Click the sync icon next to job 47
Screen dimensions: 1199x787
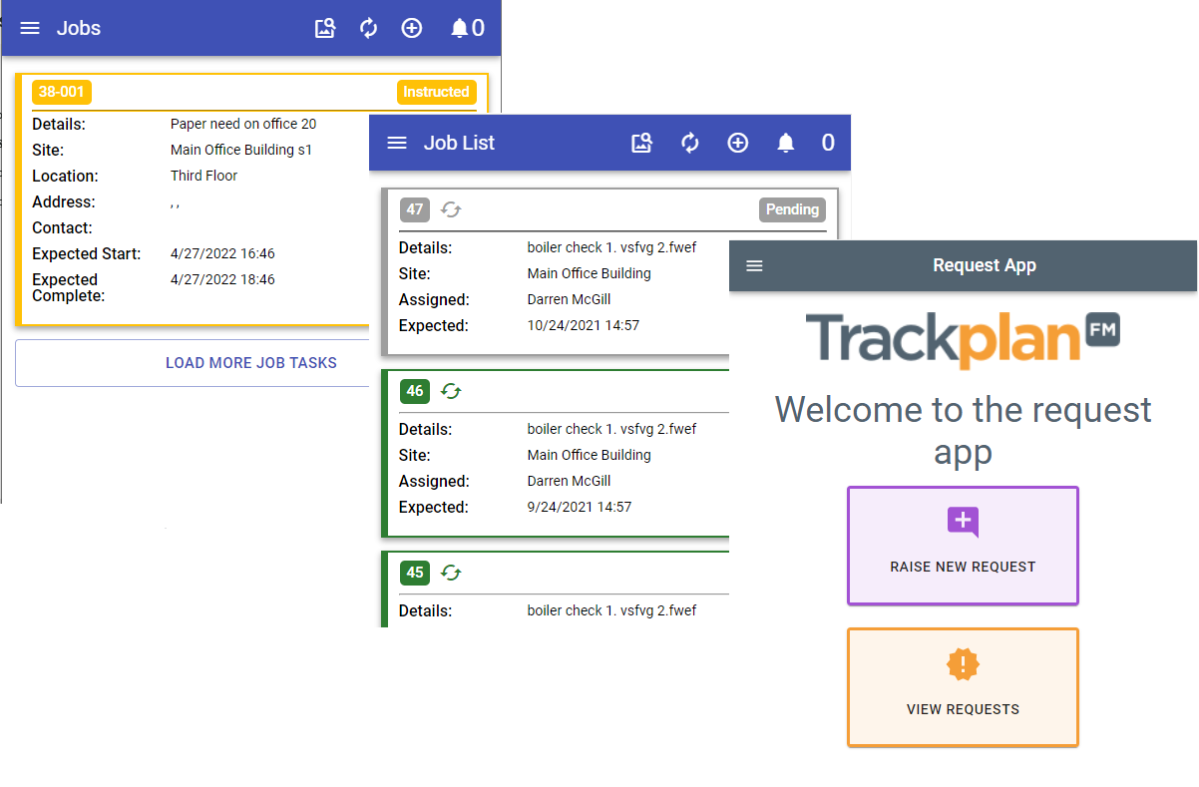coord(450,209)
